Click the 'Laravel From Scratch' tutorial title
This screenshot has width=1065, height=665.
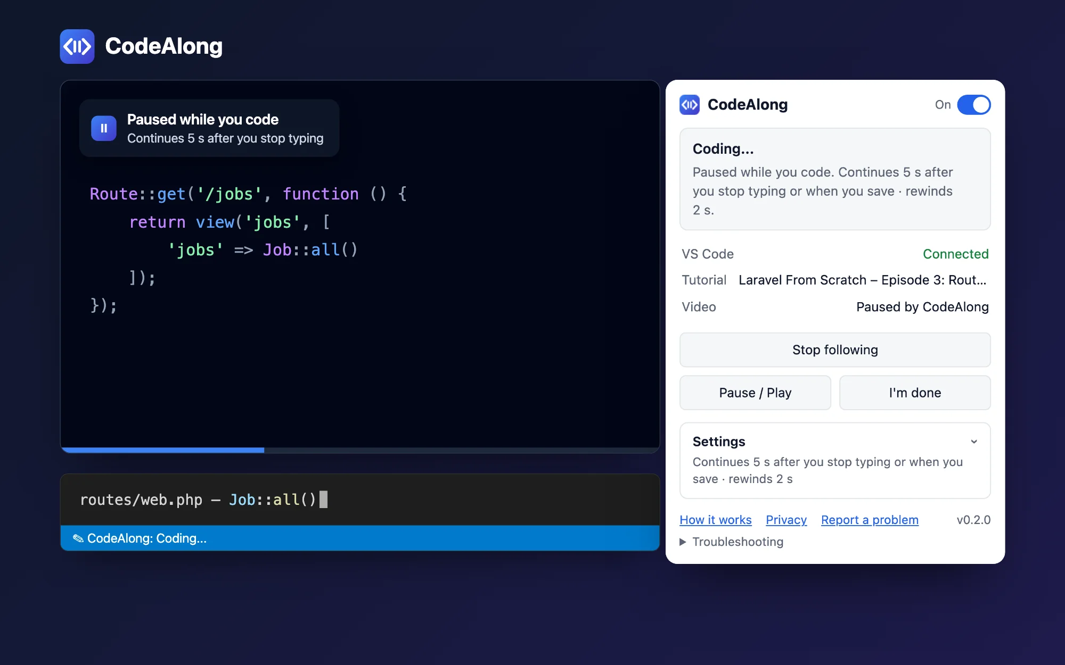[x=862, y=280]
